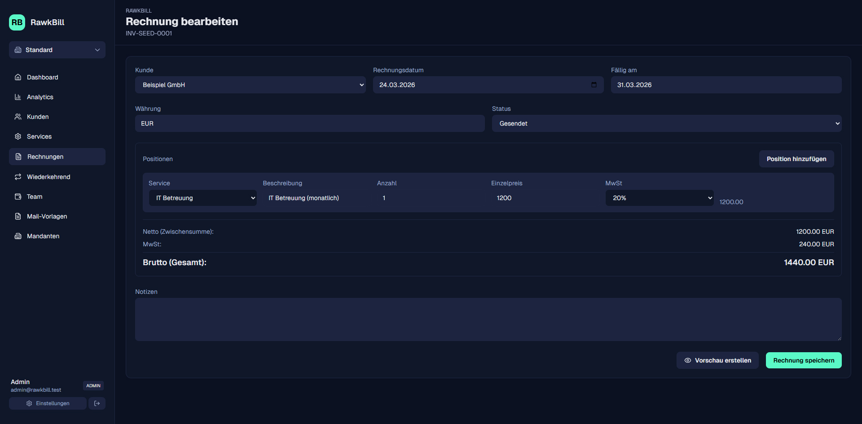Click the RB logo icon
This screenshot has width=862, height=424.
point(17,22)
